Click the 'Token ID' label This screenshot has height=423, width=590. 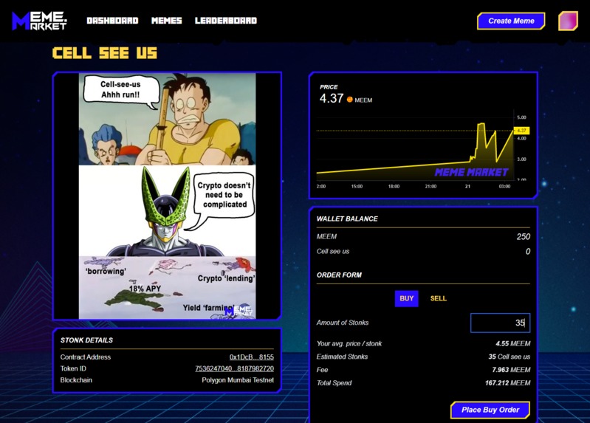tap(73, 368)
